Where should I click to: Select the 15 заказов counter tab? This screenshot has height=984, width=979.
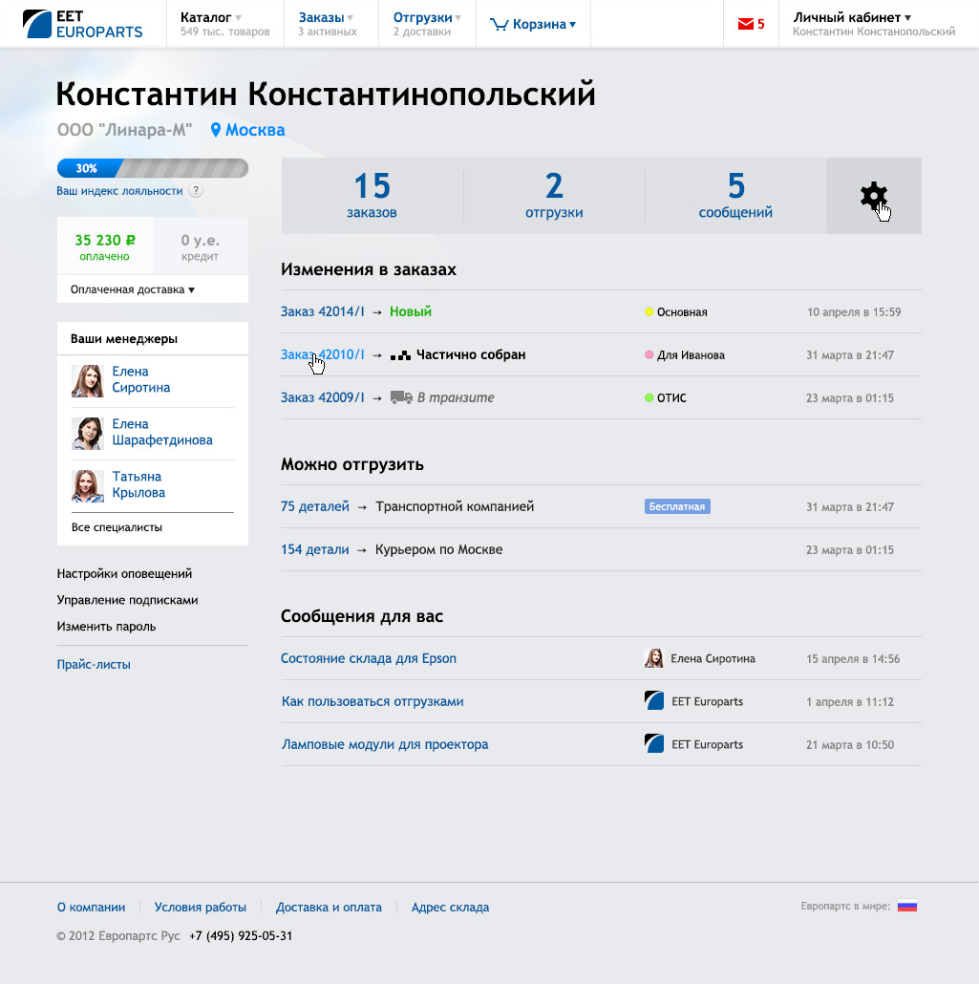tap(372, 195)
